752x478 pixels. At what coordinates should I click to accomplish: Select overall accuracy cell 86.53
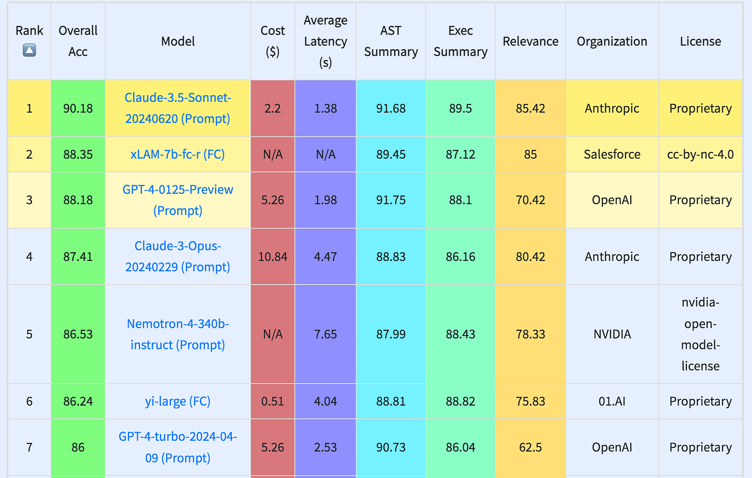point(78,334)
